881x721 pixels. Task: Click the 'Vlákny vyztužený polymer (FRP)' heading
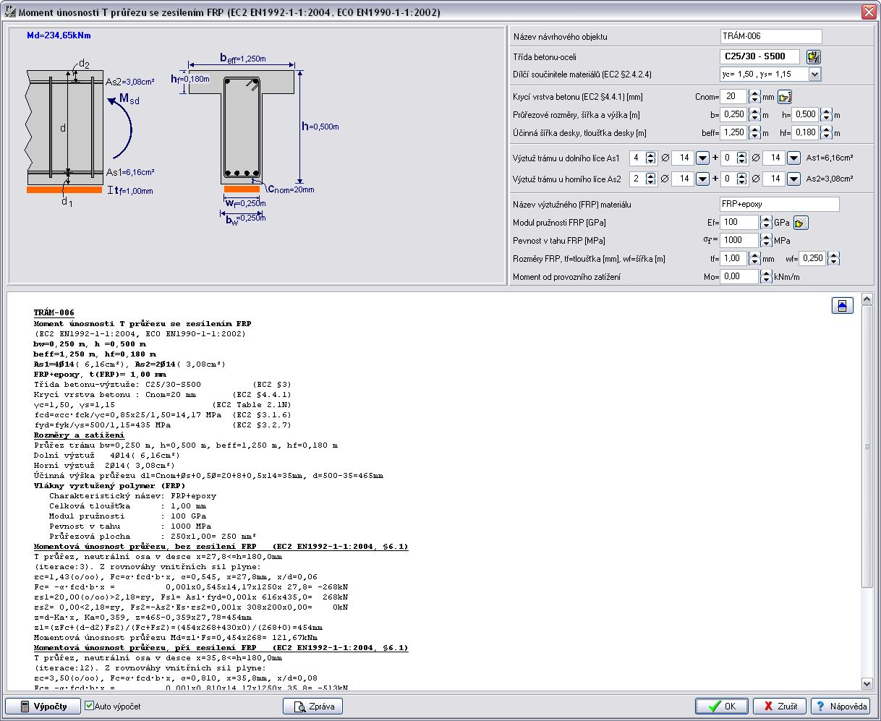[x=109, y=486]
